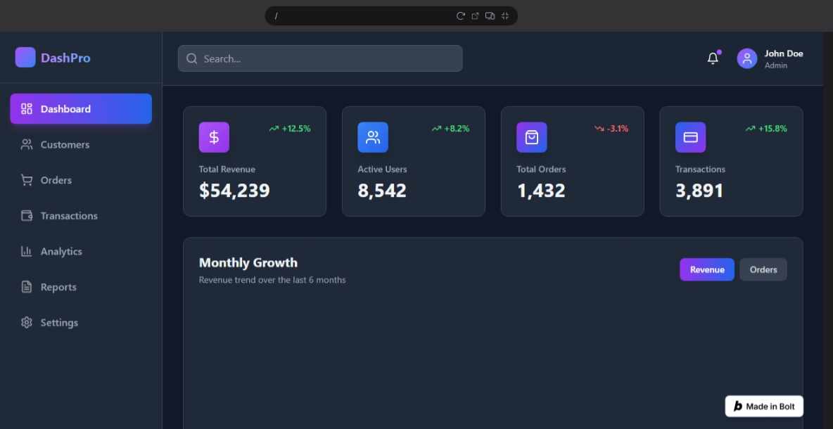Image resolution: width=833 pixels, height=429 pixels.
Task: Click the John Doe avatar picture
Action: [746, 58]
